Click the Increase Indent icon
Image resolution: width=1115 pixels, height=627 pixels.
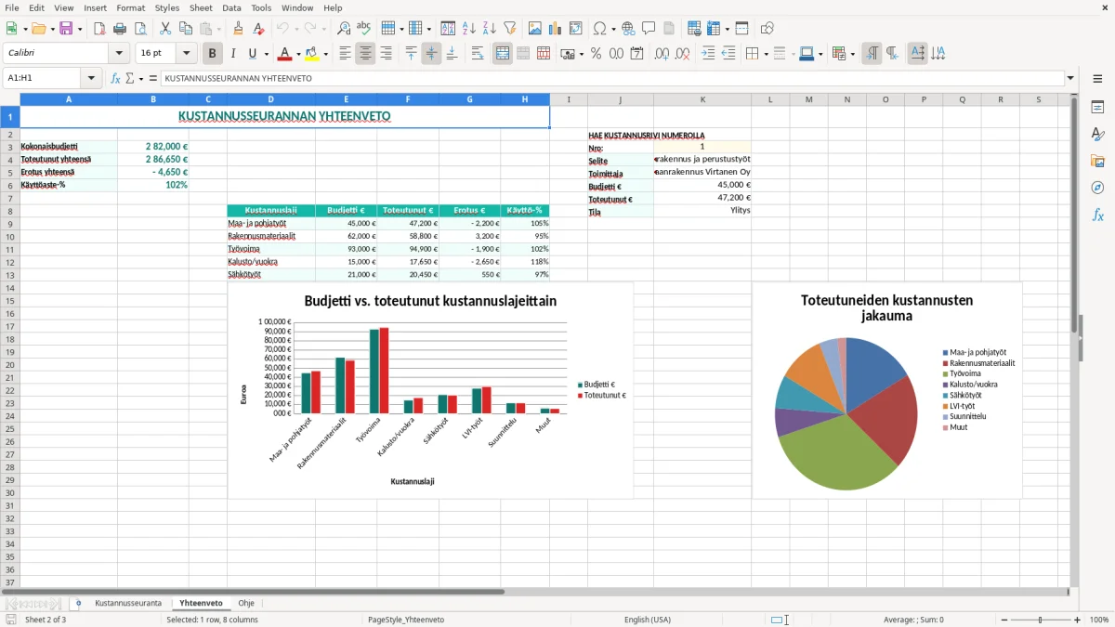tap(708, 54)
